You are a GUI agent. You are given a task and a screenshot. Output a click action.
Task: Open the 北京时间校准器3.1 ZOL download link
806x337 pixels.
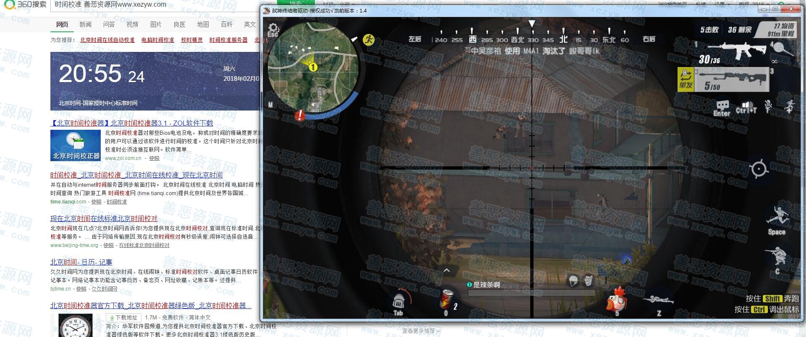pos(132,123)
